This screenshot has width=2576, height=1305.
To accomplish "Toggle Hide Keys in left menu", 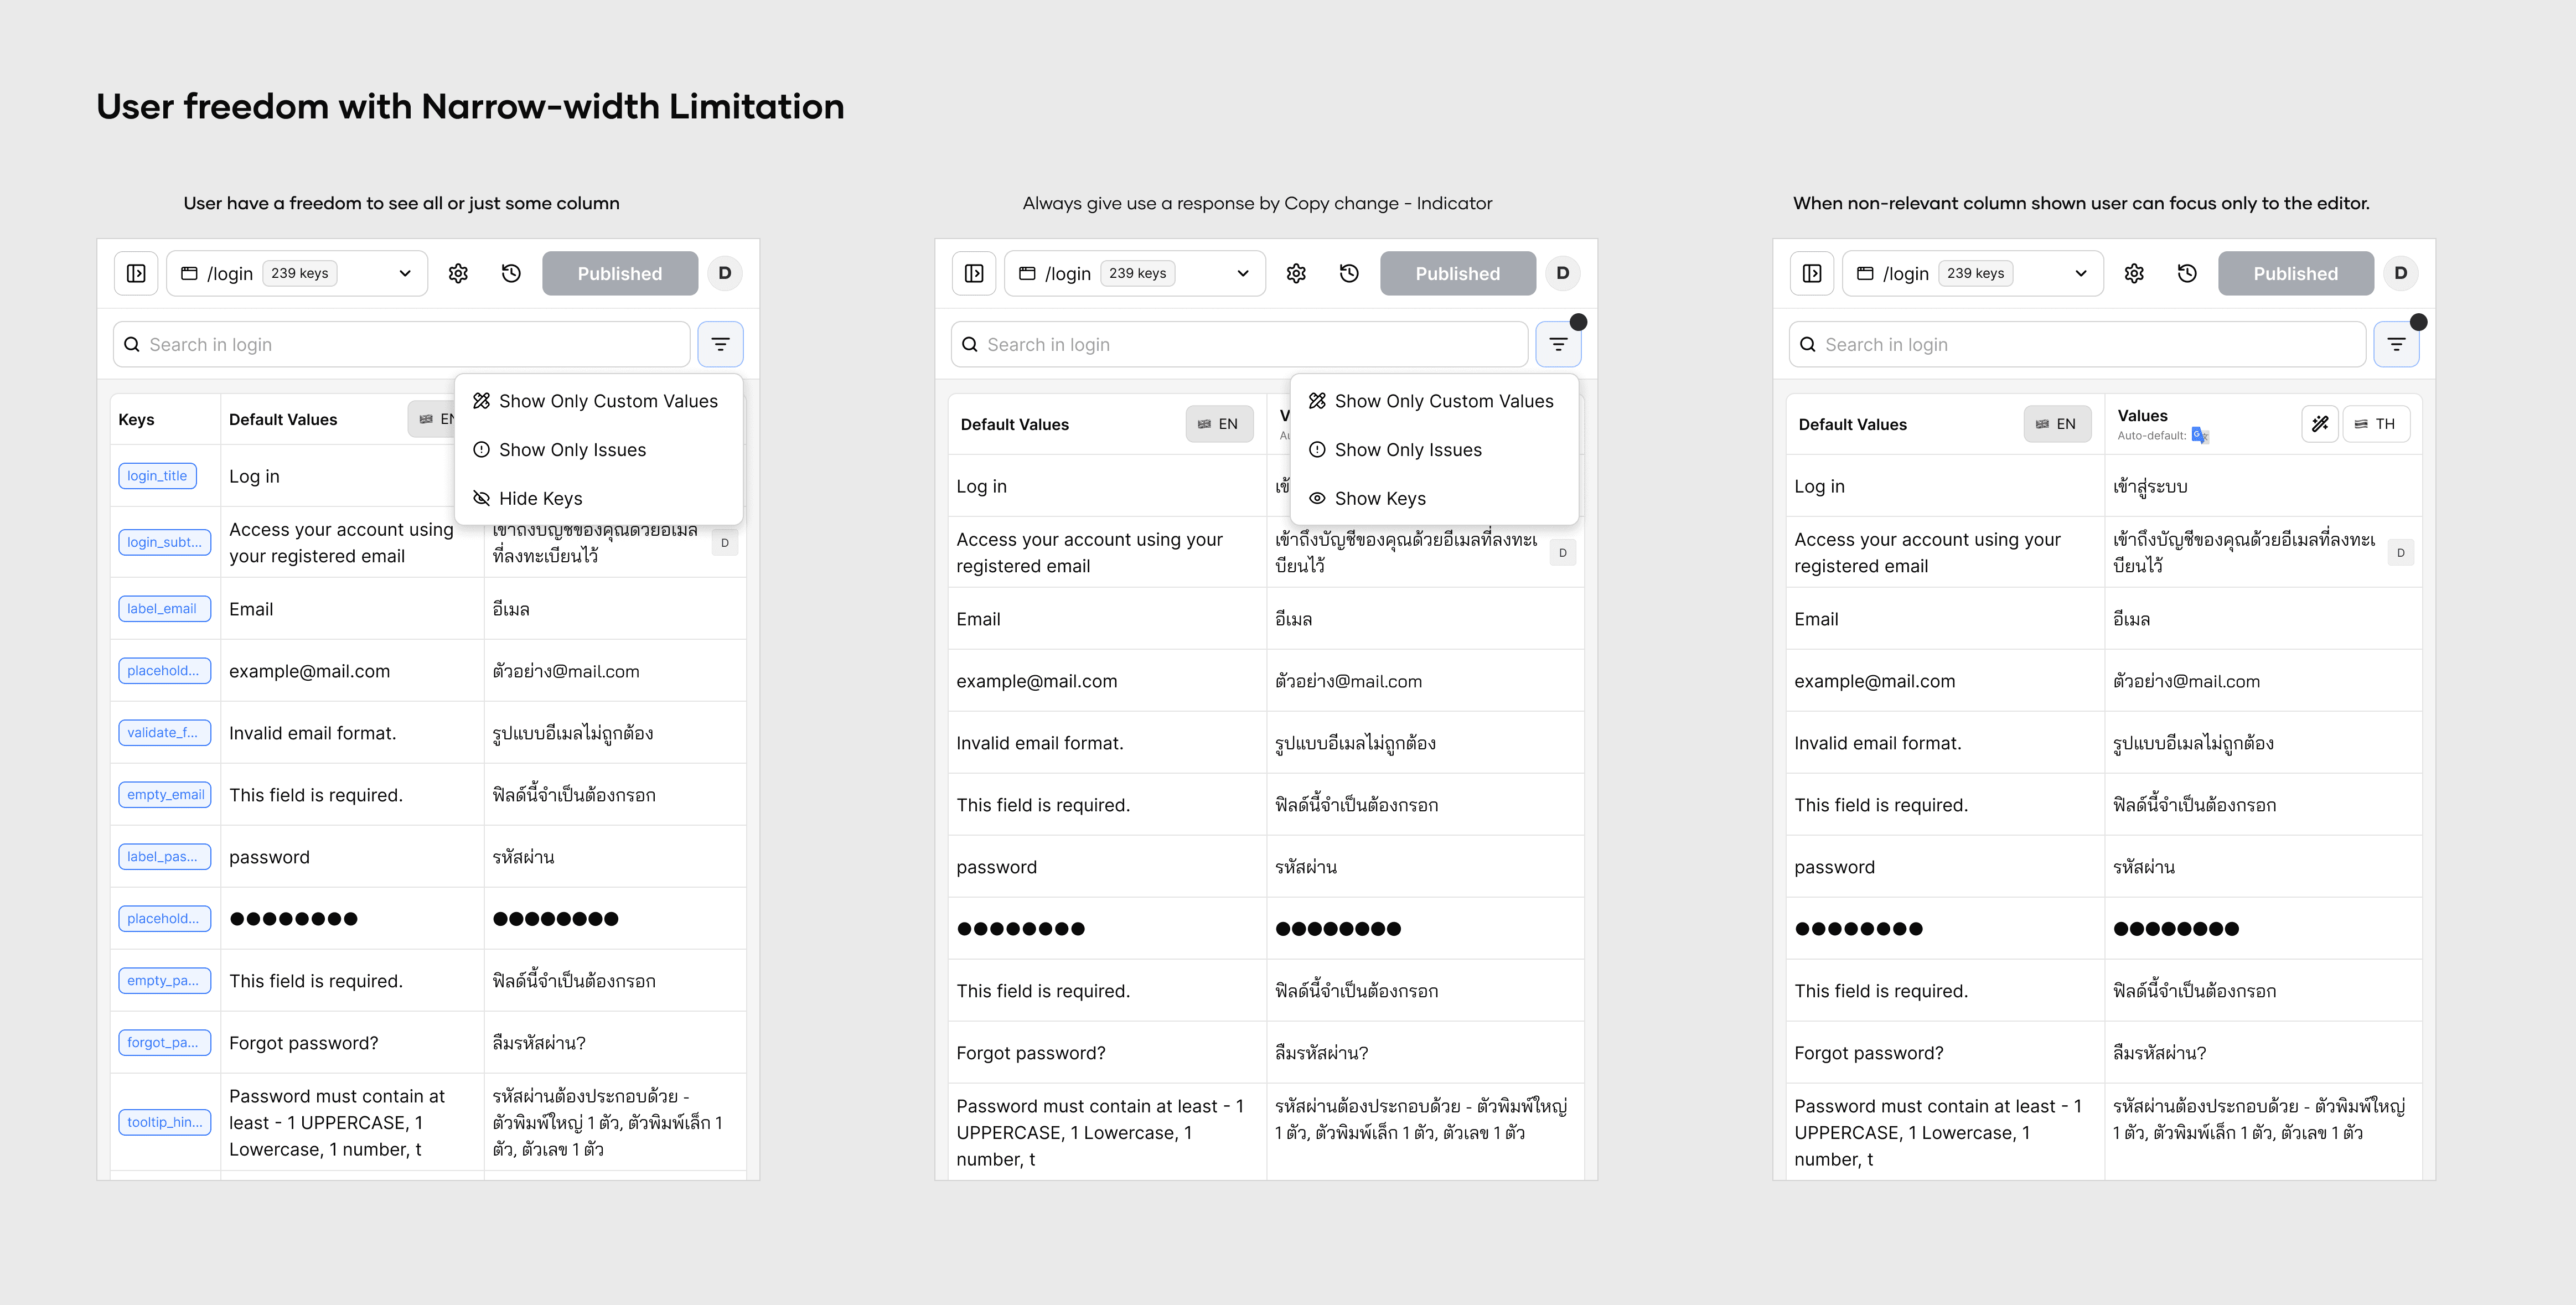I will (540, 498).
